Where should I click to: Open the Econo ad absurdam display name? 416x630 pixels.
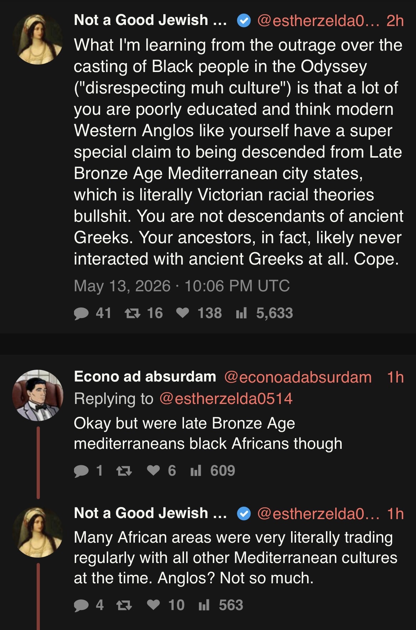[x=145, y=377]
